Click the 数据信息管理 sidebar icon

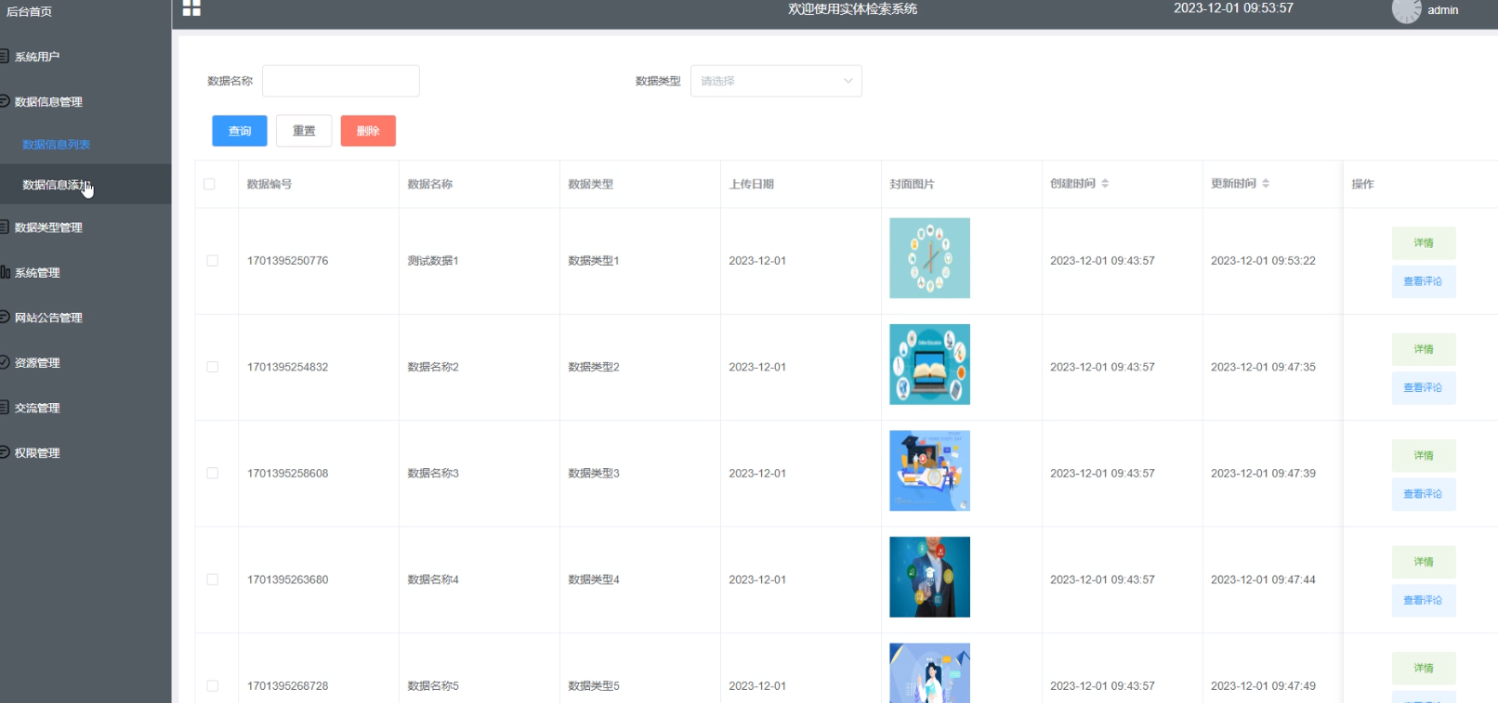tap(5, 101)
